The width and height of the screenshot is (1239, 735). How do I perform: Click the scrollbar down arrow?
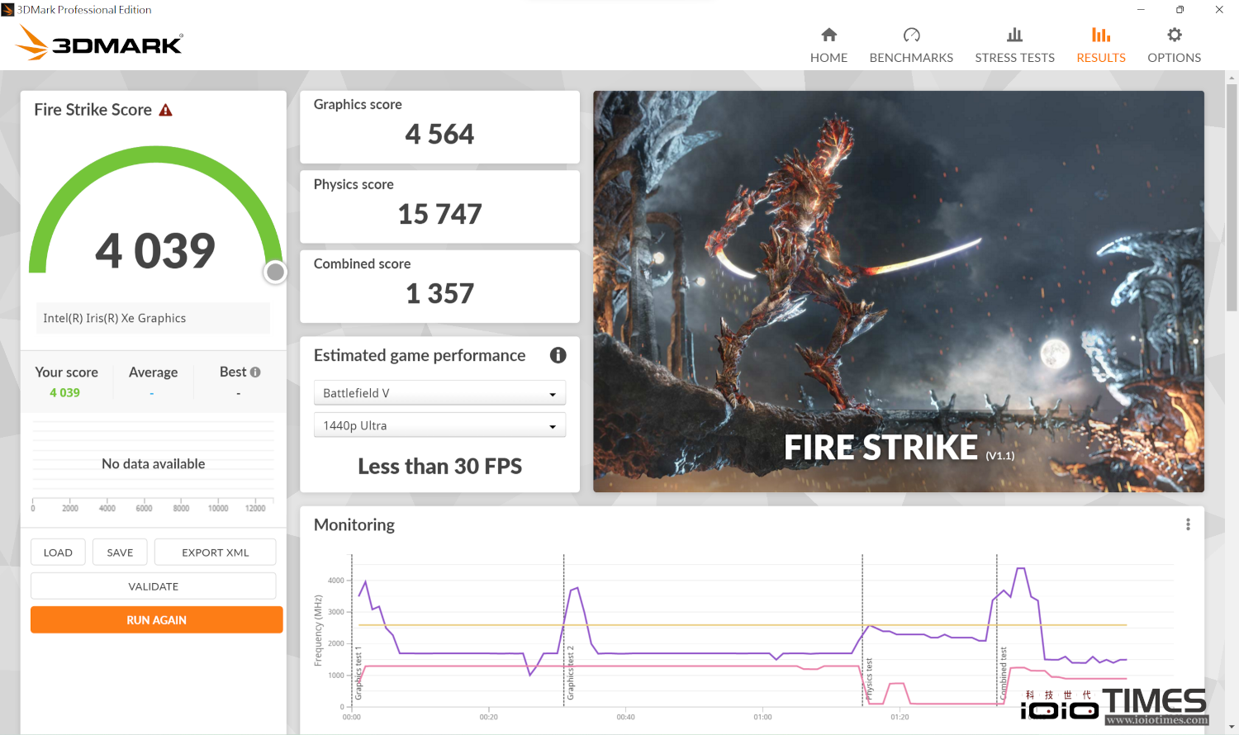[x=1232, y=728]
